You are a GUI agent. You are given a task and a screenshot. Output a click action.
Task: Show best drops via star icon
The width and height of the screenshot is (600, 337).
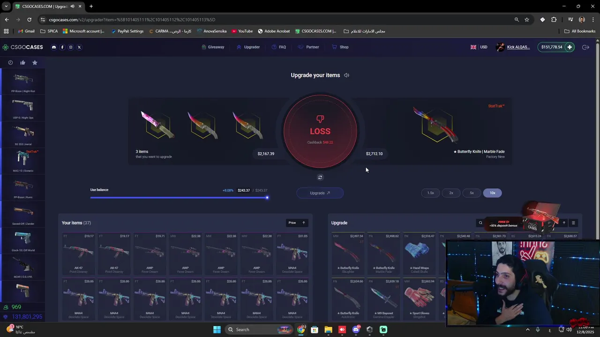tap(35, 63)
